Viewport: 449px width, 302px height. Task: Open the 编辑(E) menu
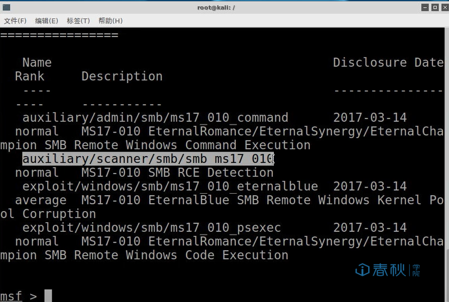(x=47, y=21)
